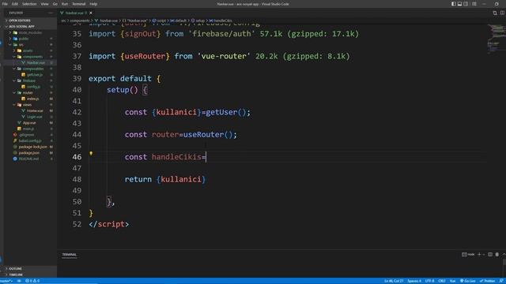Collapse the composables folder

(30, 69)
